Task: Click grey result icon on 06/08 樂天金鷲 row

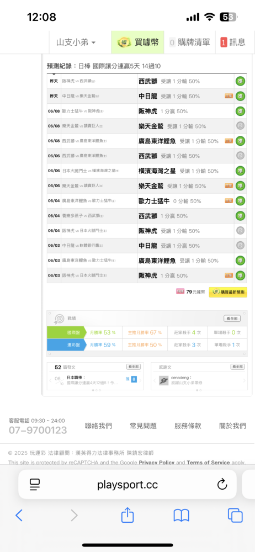Action: click(241, 126)
